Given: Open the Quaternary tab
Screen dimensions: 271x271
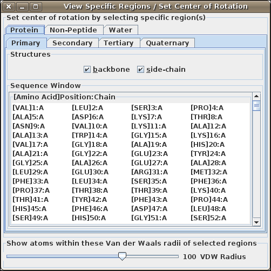Looking at the screenshot, I should click(x=167, y=43).
